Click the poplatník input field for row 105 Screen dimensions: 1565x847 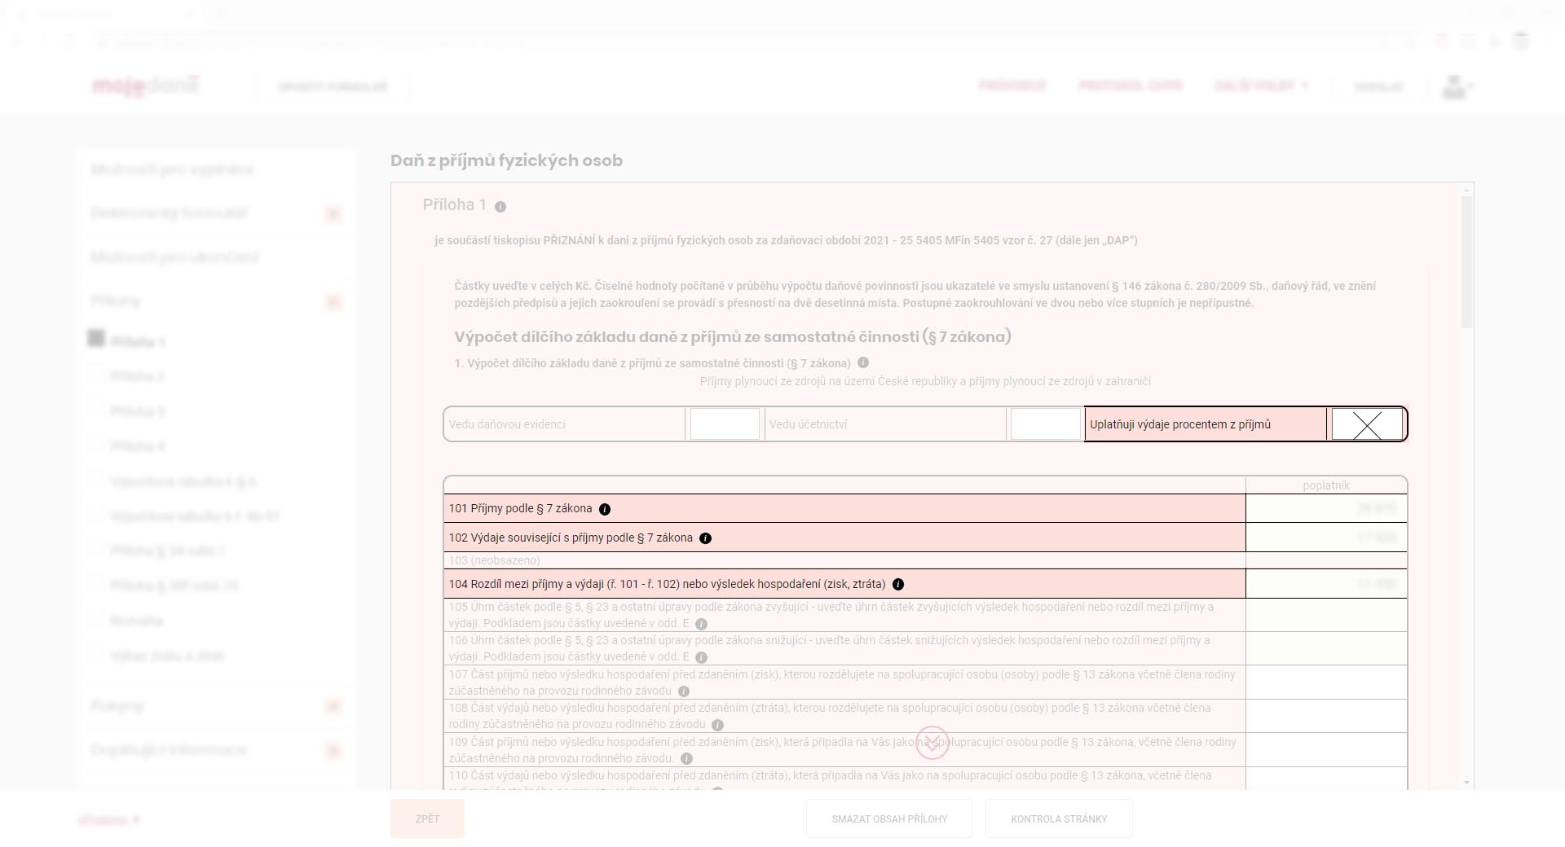[1326, 615]
